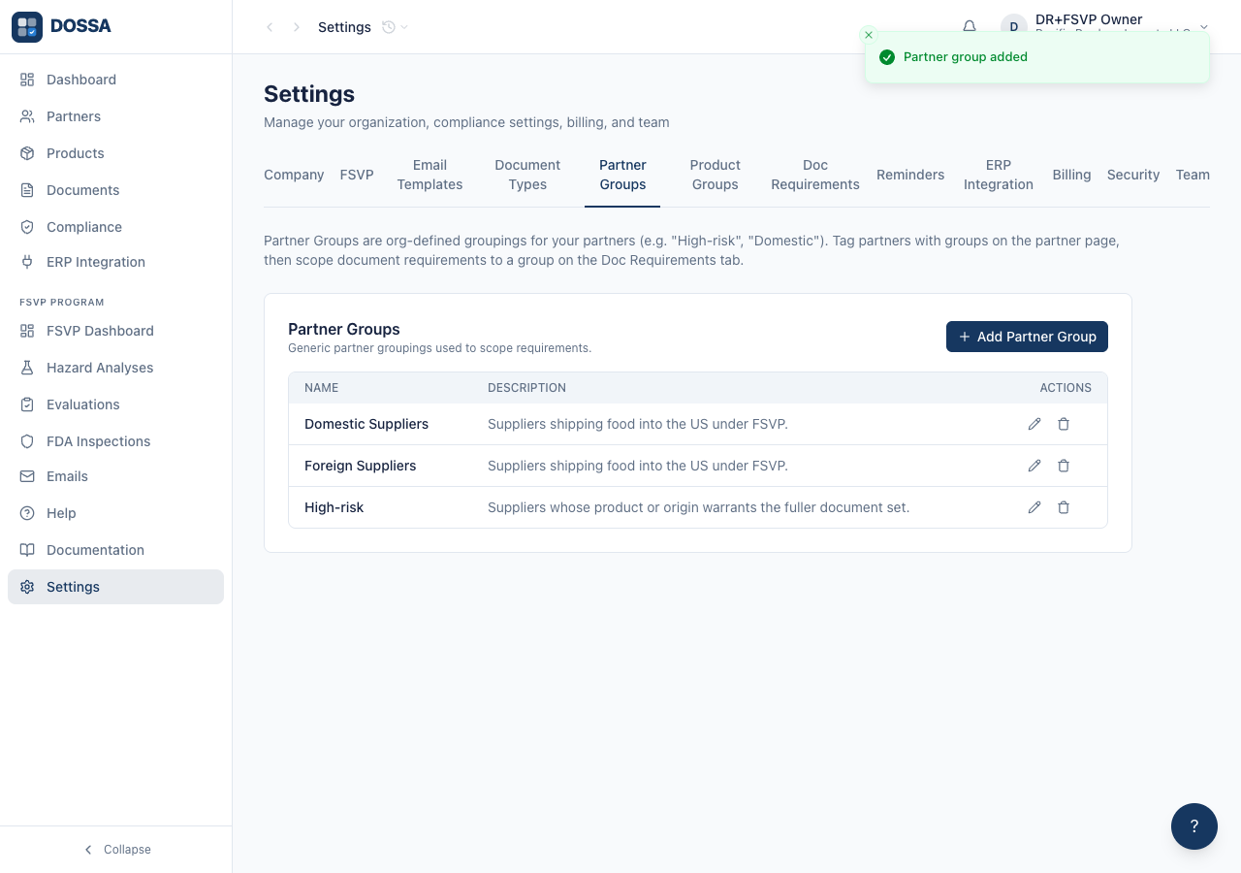Dismiss the Partner group added notification
Viewport: 1241px width, 873px height.
click(869, 35)
